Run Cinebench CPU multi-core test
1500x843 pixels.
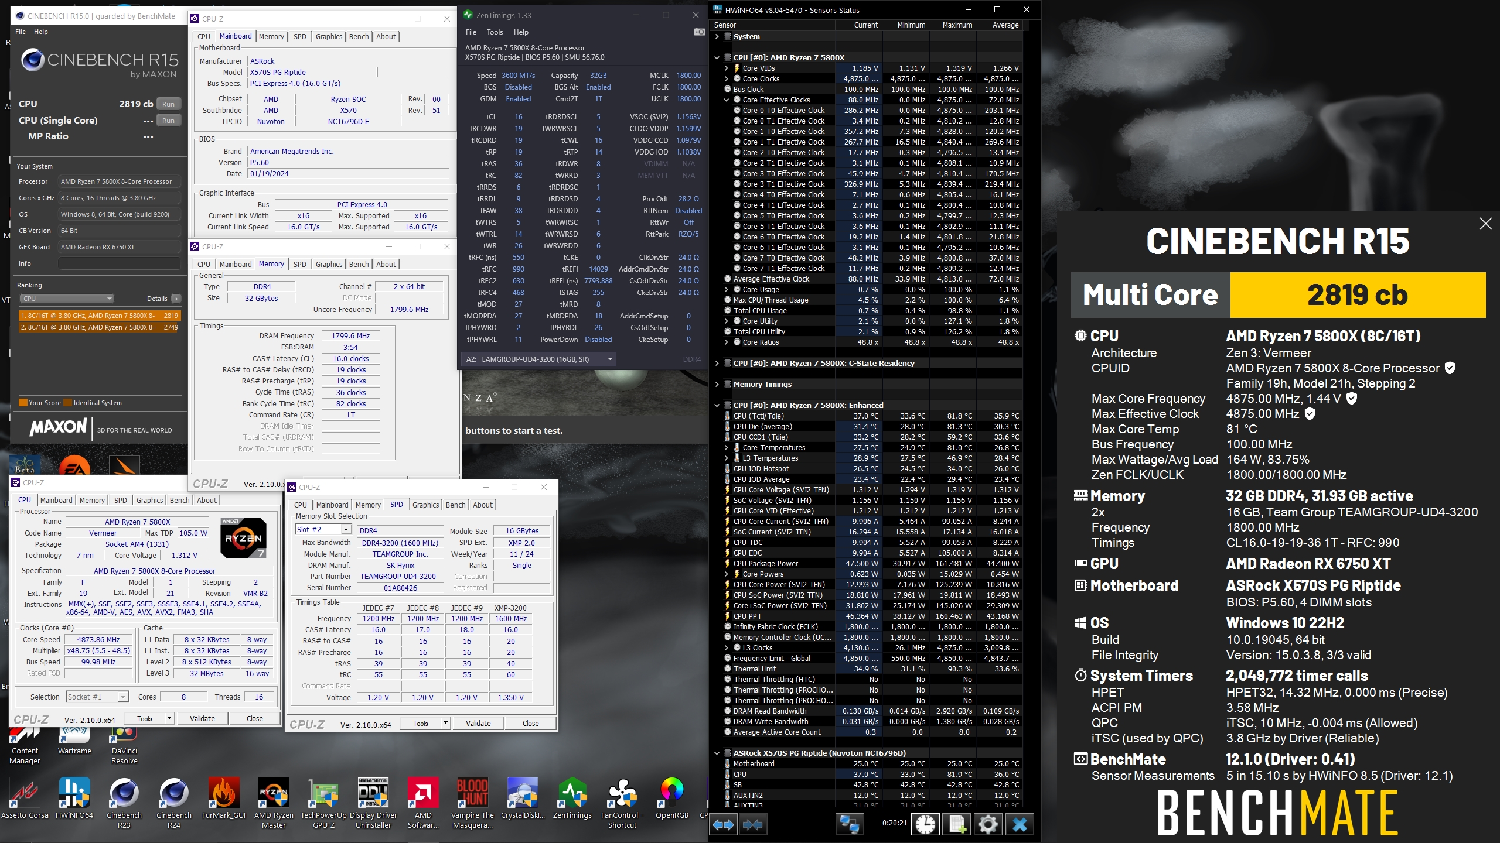(169, 104)
